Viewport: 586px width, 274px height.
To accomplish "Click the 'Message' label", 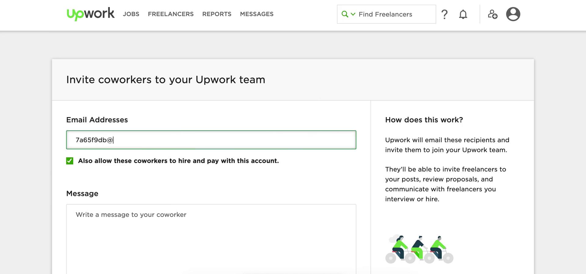I will [x=82, y=194].
